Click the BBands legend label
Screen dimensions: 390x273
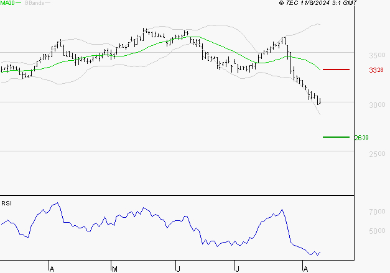tap(35, 3)
